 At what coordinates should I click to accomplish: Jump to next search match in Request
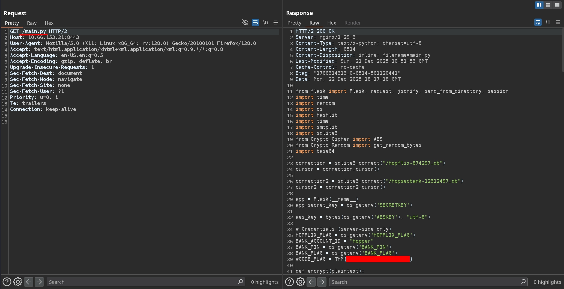click(x=39, y=282)
